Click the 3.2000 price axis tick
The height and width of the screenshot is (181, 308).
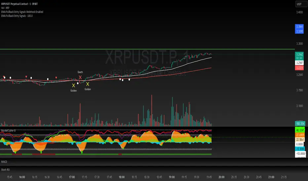(299, 75)
